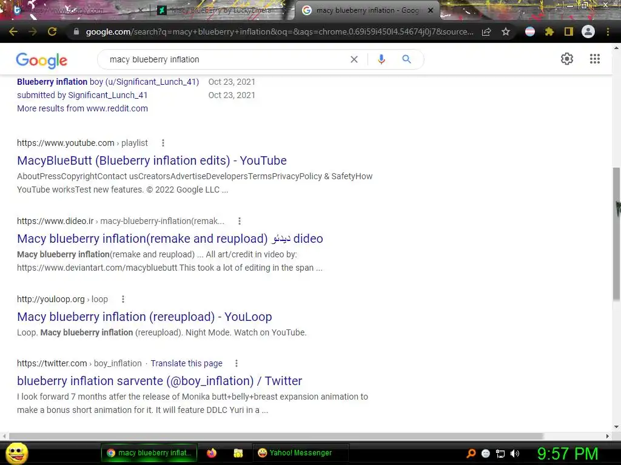621x465 pixels.
Task: Click the tray smiley status icon
Action: pos(486,453)
